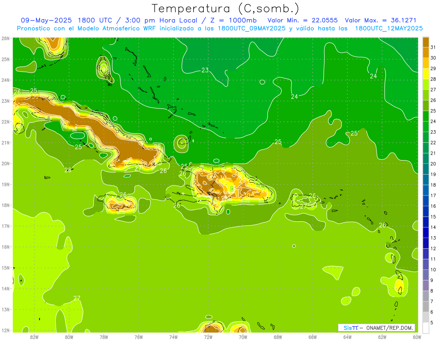
Task: Click the 'Sisπ – ONAMET/REP.DOM.' logo box
Action: [x=377, y=328]
